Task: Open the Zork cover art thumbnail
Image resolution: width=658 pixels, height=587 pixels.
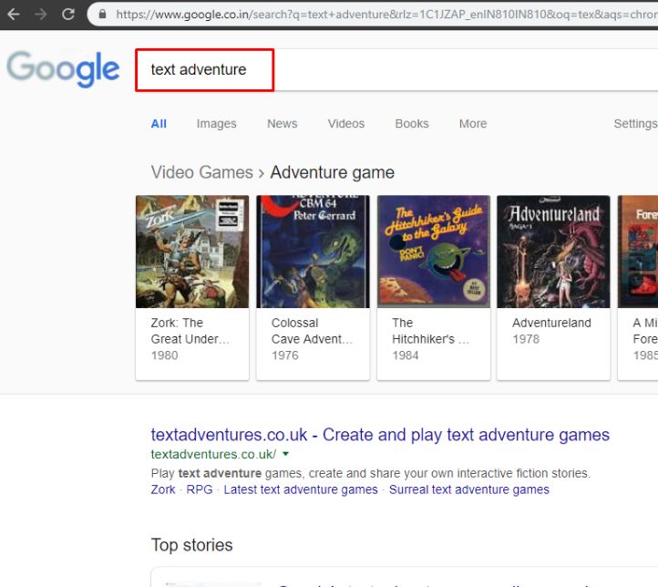Action: point(192,252)
